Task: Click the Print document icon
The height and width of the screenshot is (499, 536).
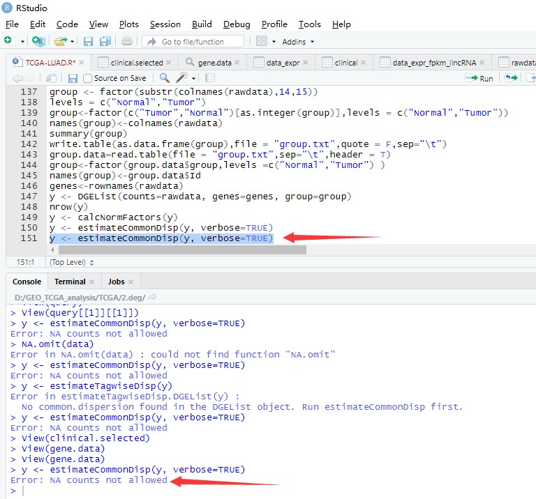Action: point(126,41)
